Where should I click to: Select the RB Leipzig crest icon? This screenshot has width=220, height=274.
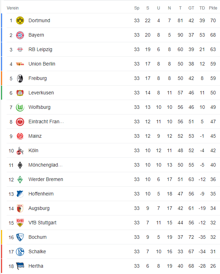[20, 50]
